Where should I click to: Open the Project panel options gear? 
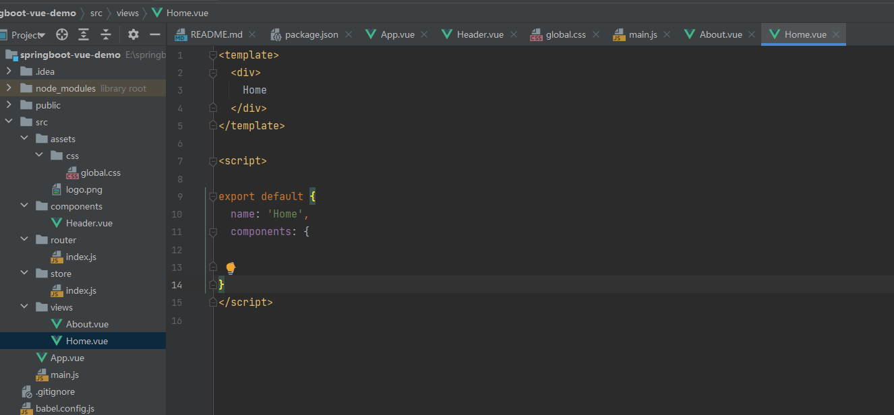click(x=133, y=34)
